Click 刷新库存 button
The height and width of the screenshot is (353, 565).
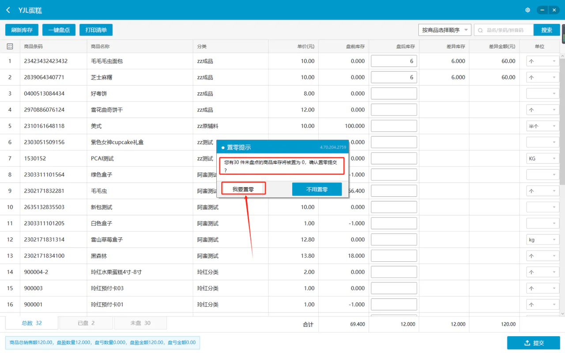(x=22, y=30)
